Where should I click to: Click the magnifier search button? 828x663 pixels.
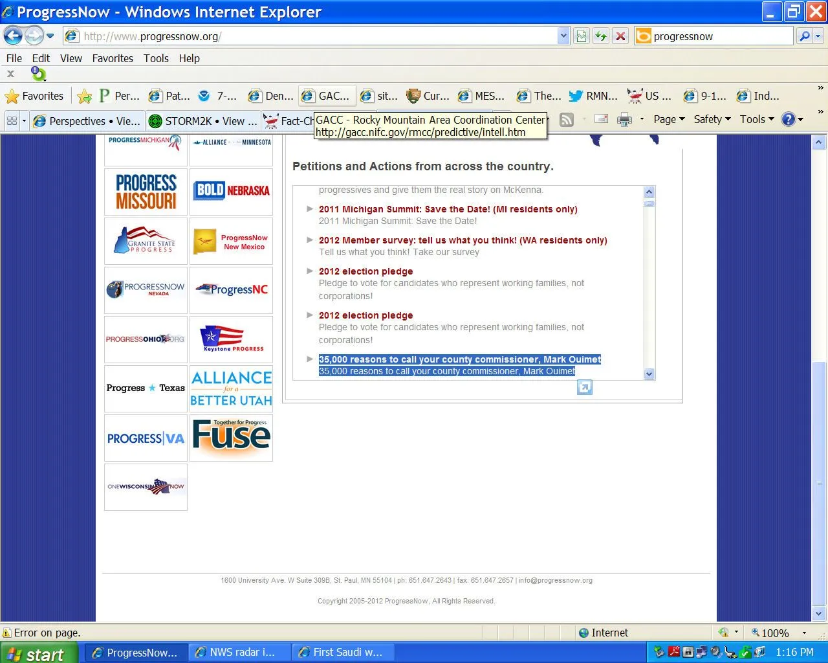[804, 36]
